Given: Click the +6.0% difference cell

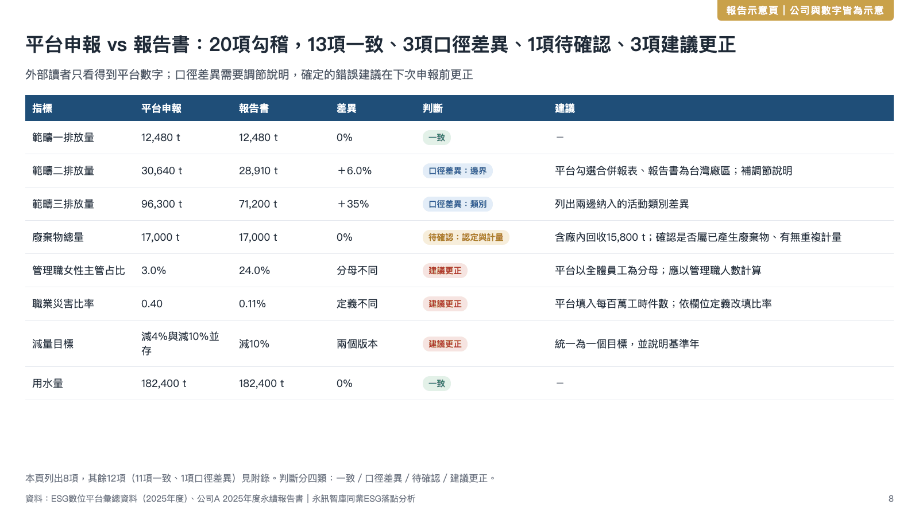Looking at the screenshot, I should tap(354, 171).
